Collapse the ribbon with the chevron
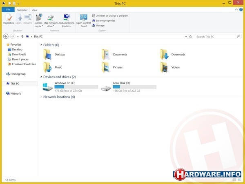 (x=236, y=10)
